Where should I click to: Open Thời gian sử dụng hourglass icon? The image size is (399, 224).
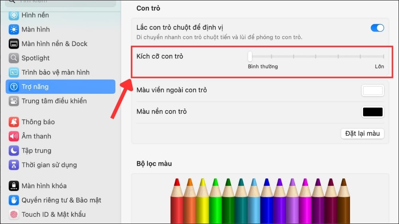14,165
